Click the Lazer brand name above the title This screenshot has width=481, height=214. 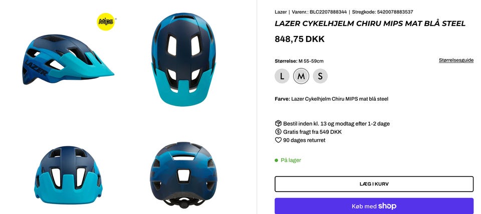coord(281,12)
